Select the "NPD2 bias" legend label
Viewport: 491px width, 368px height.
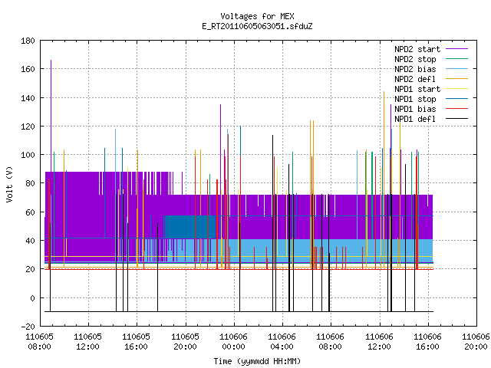(x=415, y=69)
